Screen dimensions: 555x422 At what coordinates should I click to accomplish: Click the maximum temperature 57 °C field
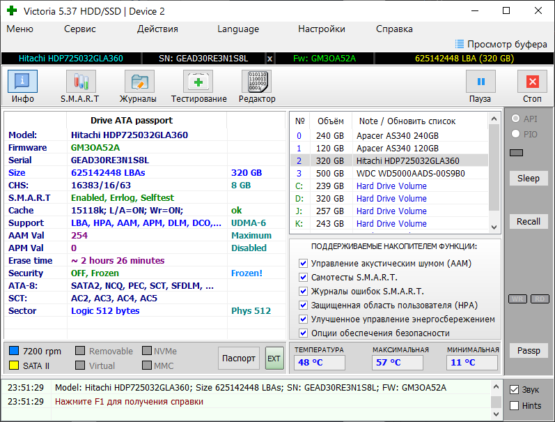tap(397, 363)
